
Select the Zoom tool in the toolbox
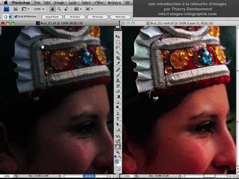point(118,152)
